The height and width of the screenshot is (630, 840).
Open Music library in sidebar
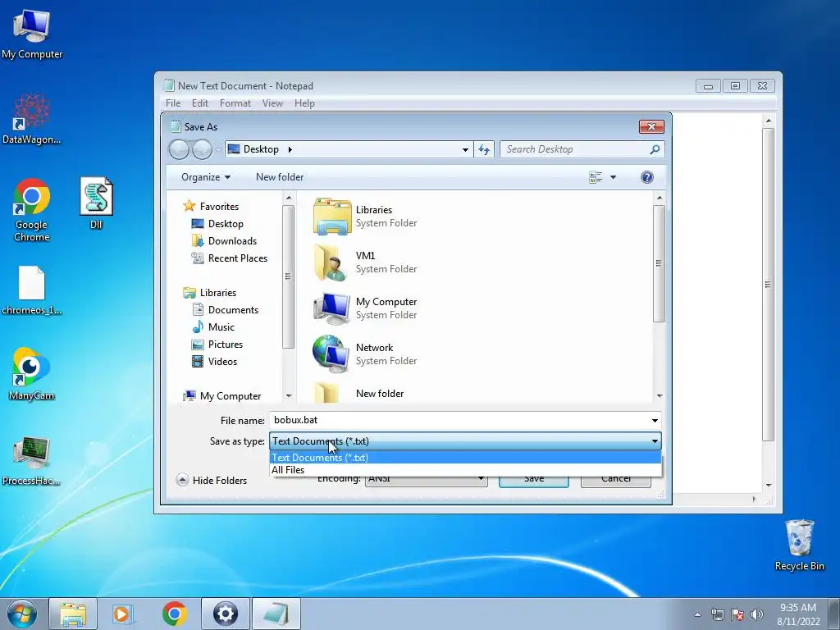tap(213, 326)
